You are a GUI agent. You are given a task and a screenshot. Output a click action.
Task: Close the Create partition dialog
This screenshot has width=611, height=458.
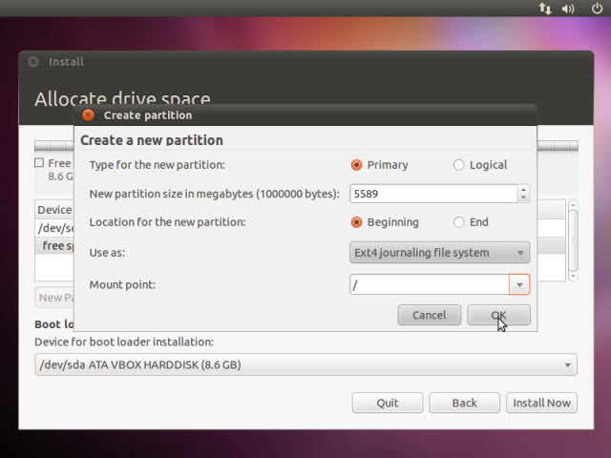click(x=89, y=114)
